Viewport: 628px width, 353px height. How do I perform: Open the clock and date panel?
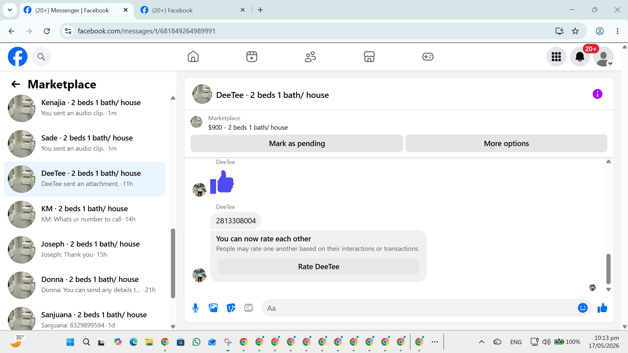[x=604, y=342]
